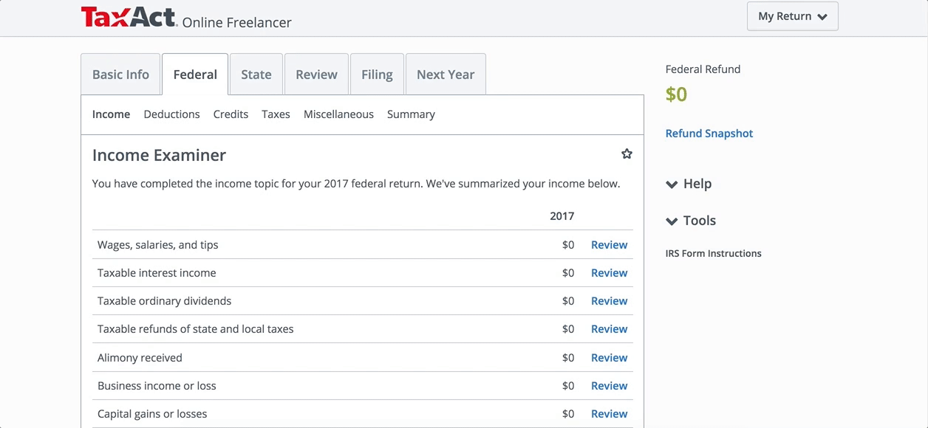Screen dimensions: 928x428
Task: Open the Next Year tab
Action: click(x=446, y=75)
